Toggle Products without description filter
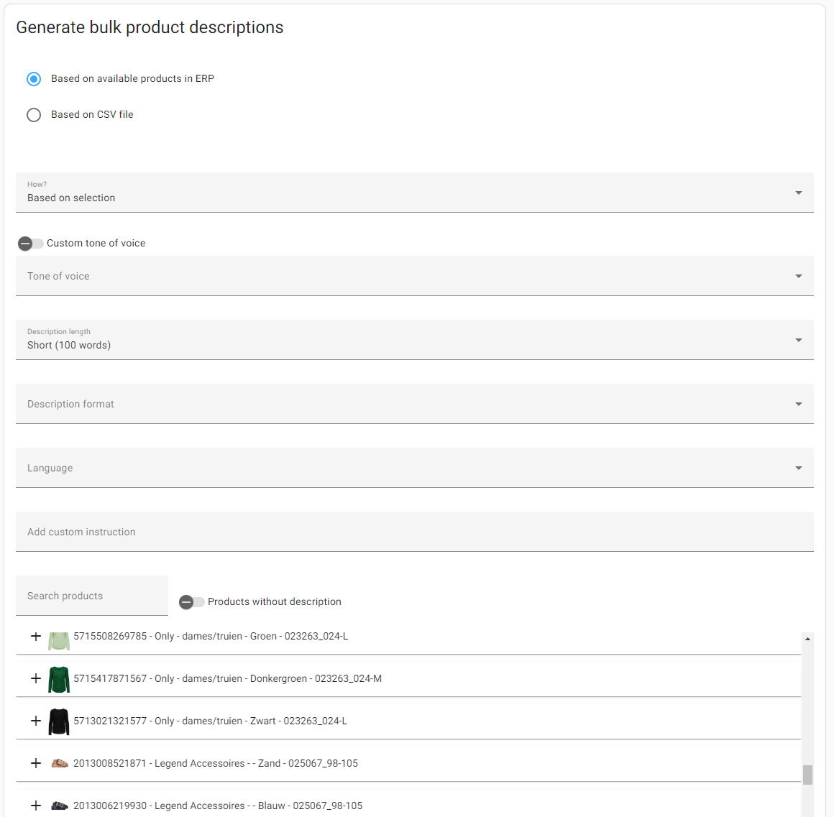This screenshot has width=834, height=817. point(191,602)
